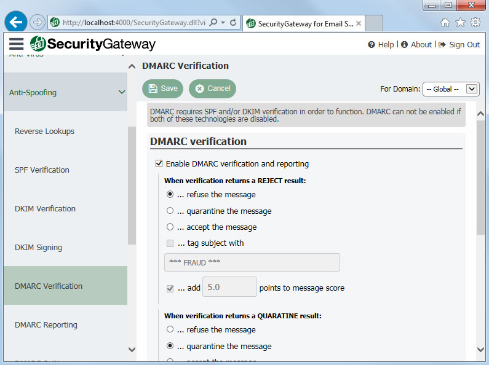Click the search magnifier in address bar
Viewport: 489px width, 365px height.
tap(213, 22)
